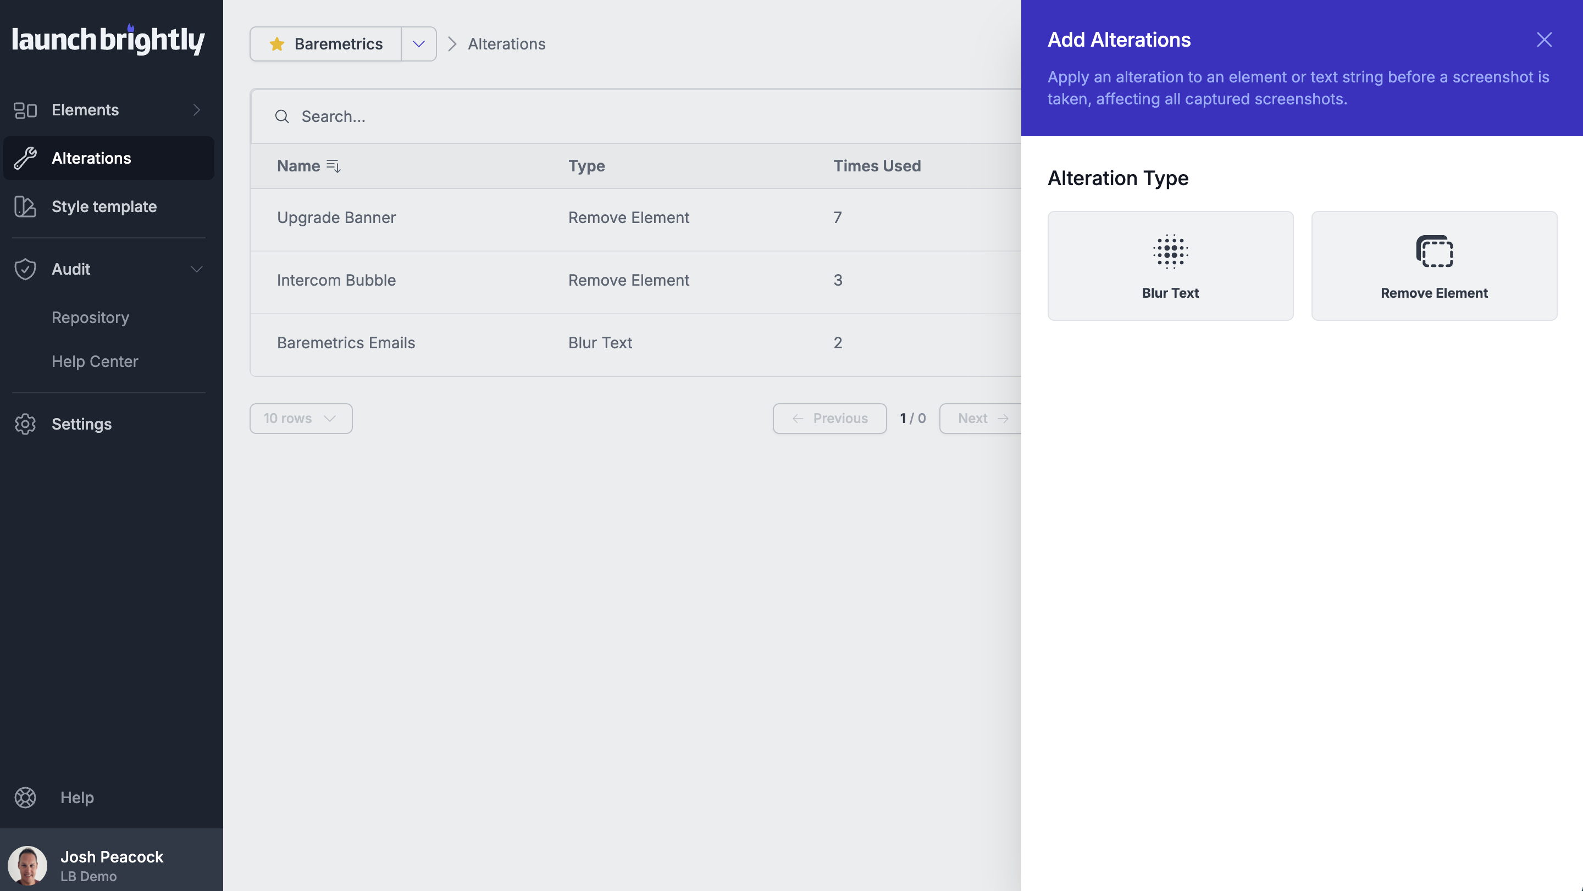Click the breadcrumb separator chevron icon
Image resolution: width=1583 pixels, height=891 pixels.
[x=452, y=43]
